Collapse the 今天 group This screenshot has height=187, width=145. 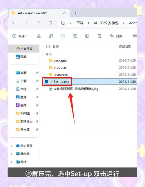click(x=43, y=54)
